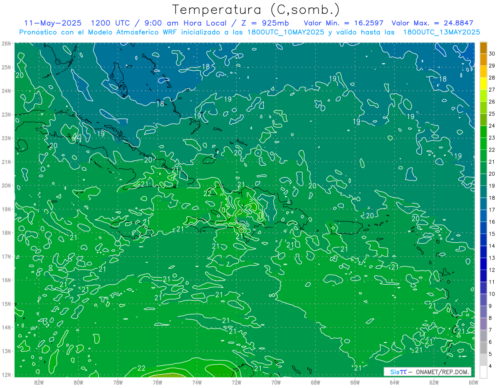Click the 72W longitude axis label
This screenshot has height=388, width=503.
(236, 382)
